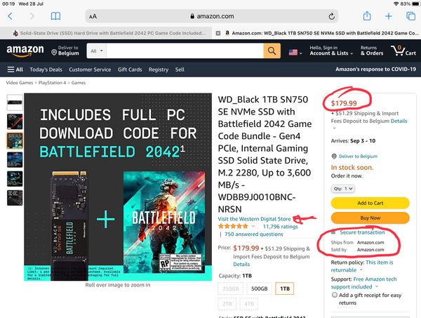Tap the Safari back arrow

11,16
